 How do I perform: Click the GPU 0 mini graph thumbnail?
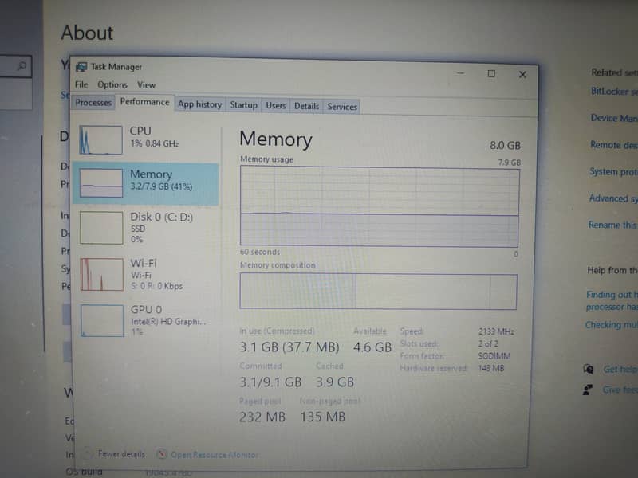[x=102, y=321]
